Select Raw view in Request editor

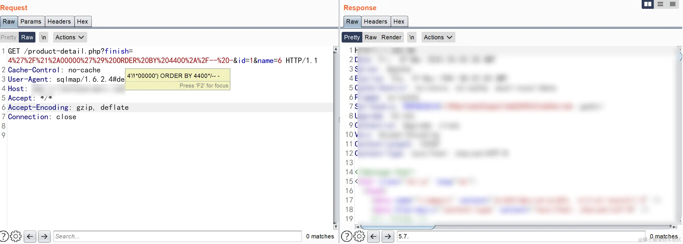[x=27, y=37]
